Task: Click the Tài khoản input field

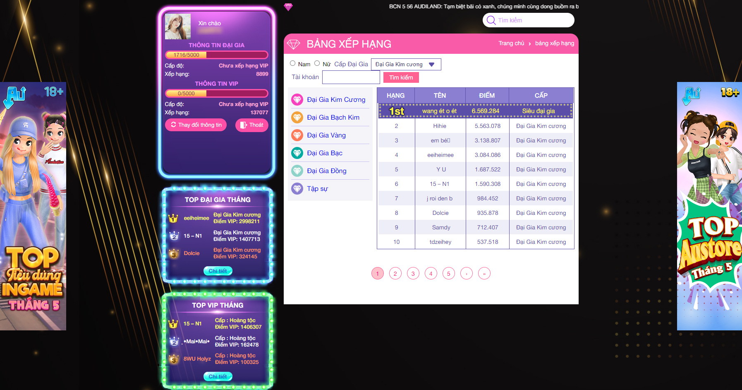Action: pos(351,77)
